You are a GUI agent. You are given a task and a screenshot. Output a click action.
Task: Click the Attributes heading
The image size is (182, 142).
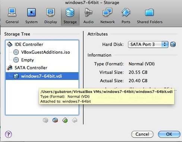click(98, 34)
